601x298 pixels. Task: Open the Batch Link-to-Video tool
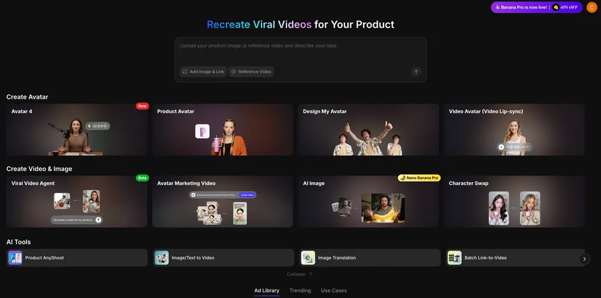coord(515,258)
